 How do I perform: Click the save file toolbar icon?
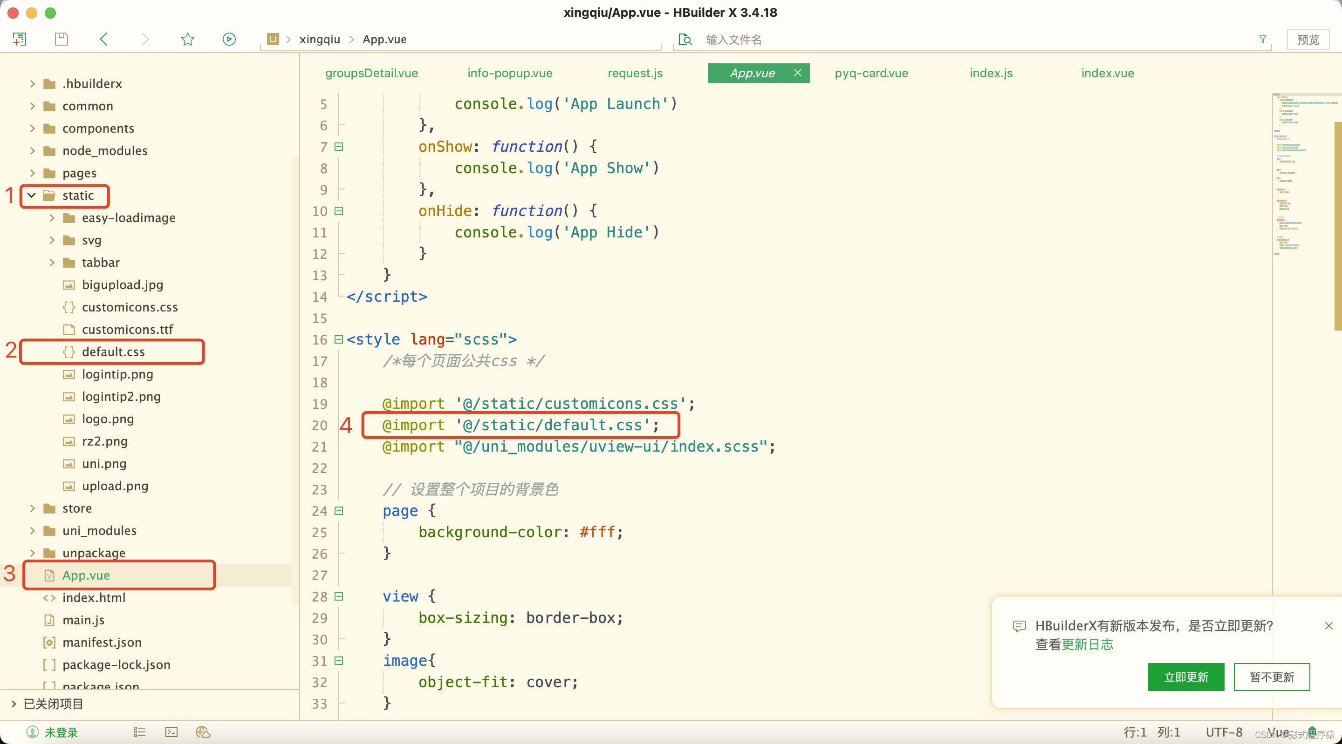[x=62, y=39]
